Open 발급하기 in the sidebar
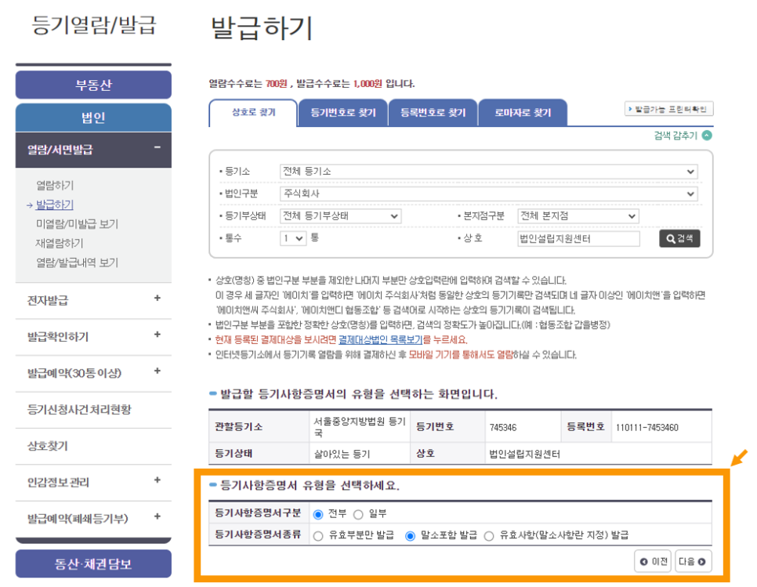This screenshot has width=757, height=587. [55, 205]
